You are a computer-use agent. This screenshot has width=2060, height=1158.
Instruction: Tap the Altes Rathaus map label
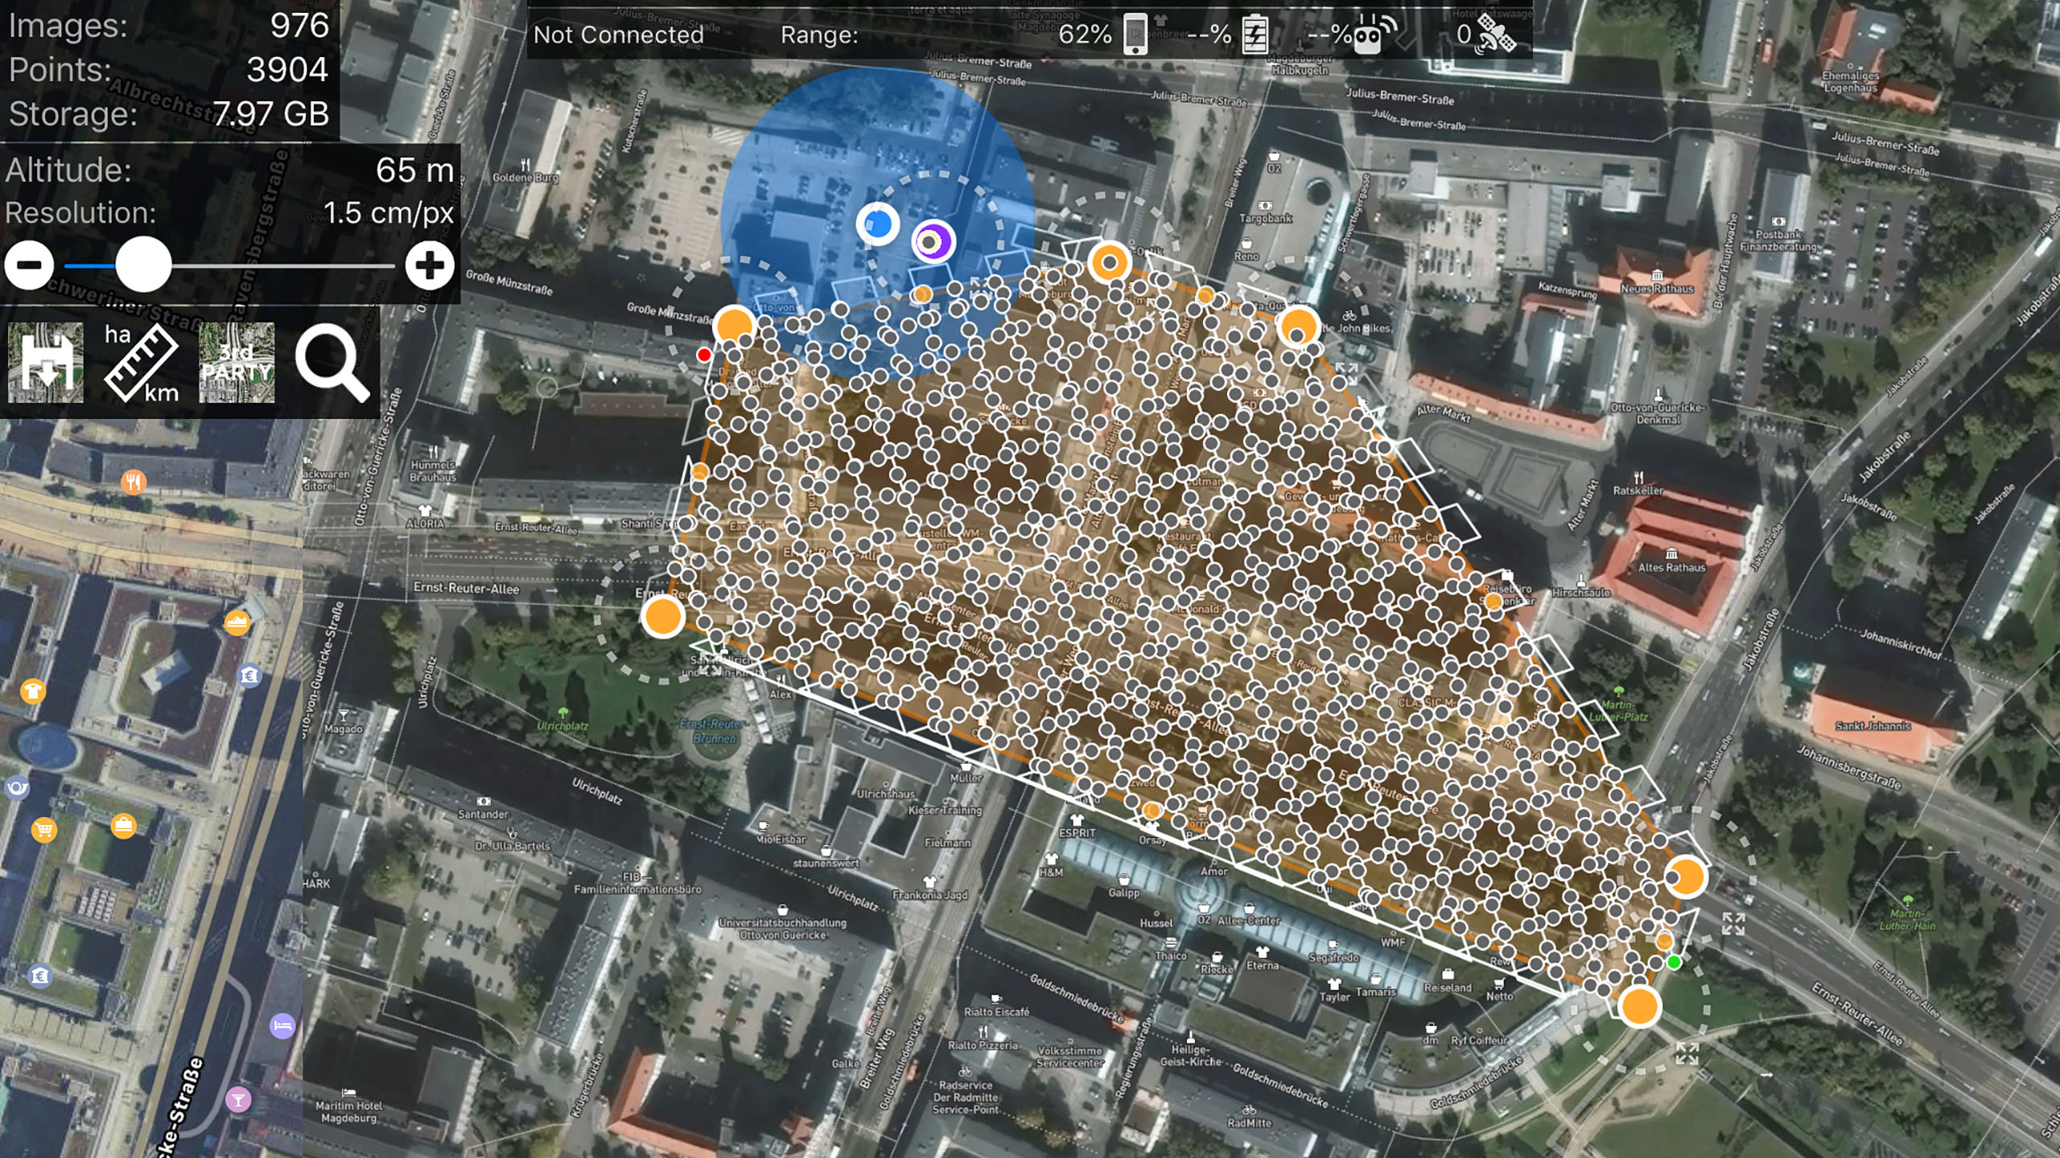[x=1671, y=567]
